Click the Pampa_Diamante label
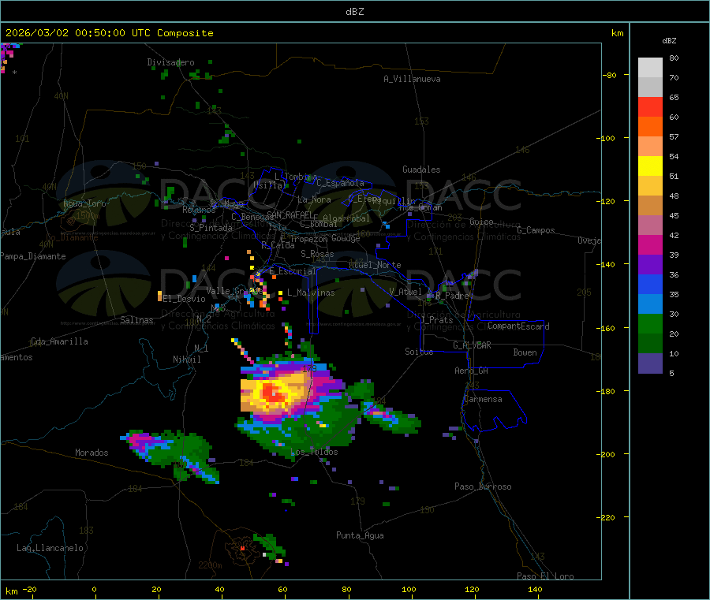Image resolution: width=710 pixels, height=600 pixels. (33, 256)
